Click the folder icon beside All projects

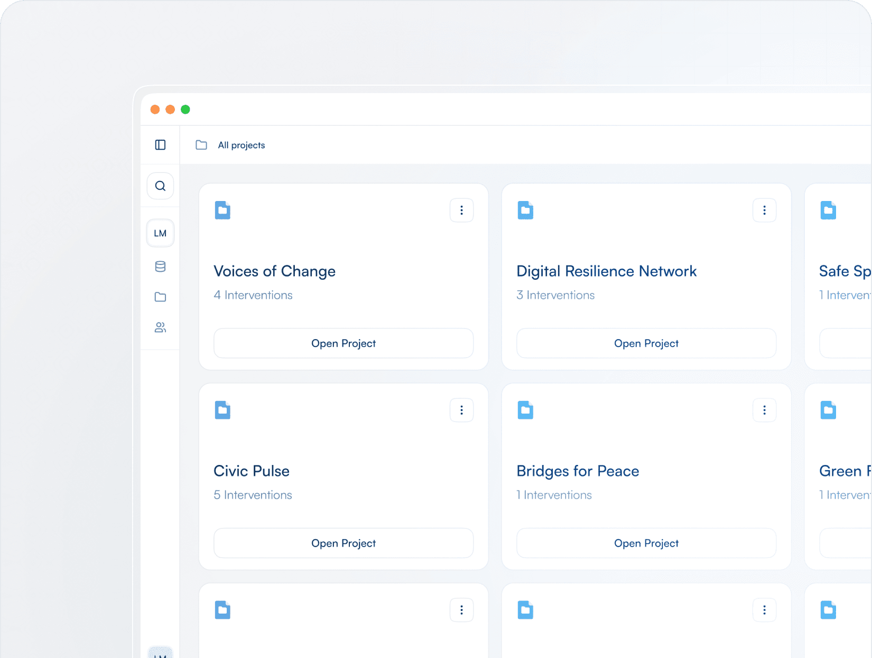pos(201,145)
